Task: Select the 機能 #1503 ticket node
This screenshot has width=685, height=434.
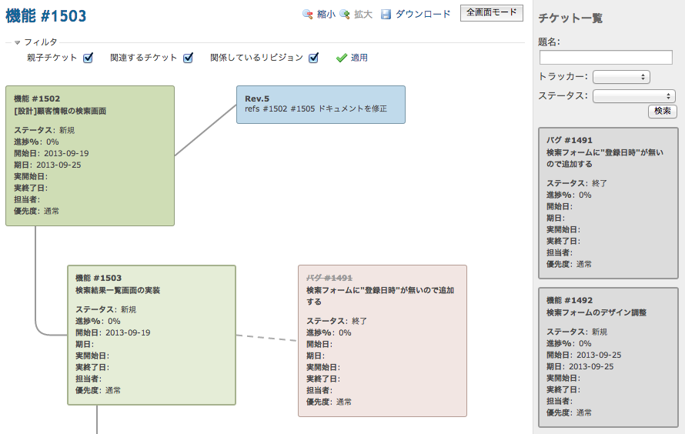Action: click(x=152, y=335)
